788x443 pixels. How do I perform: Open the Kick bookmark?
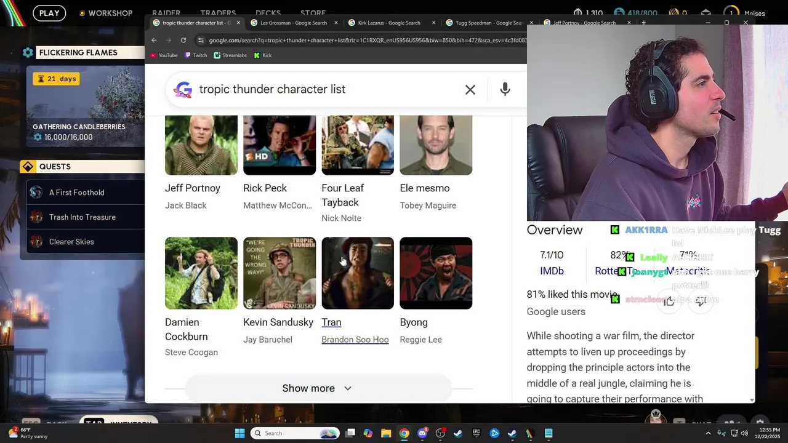click(x=263, y=55)
